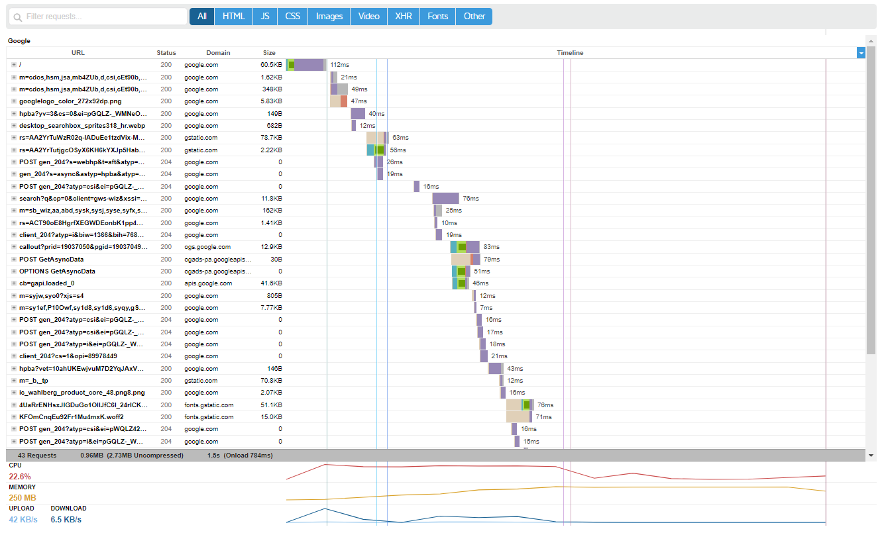Click the 112ms waterfall bar for '/'

[307, 65]
